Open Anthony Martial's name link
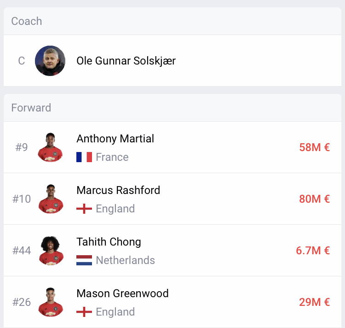 click(115, 139)
